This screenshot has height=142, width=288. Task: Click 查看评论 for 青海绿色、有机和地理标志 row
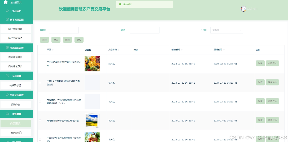pyautogui.click(x=272, y=101)
